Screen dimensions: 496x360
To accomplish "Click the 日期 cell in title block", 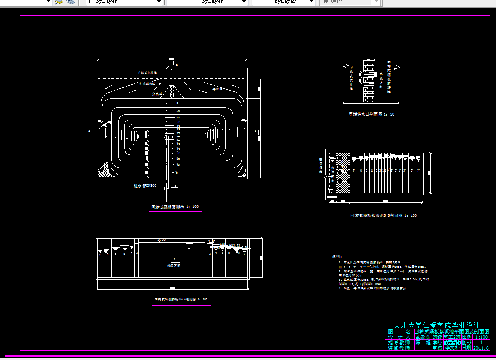I will [467, 348].
